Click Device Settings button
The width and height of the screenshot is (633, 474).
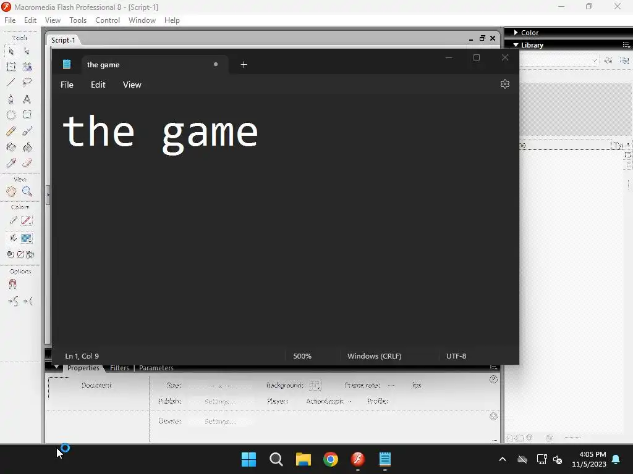220,422
